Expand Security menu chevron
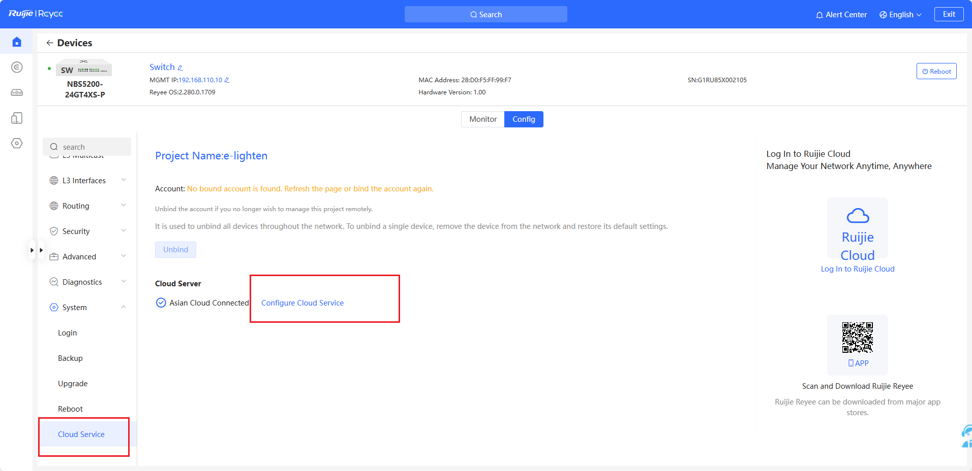The height and width of the screenshot is (471, 972). [124, 231]
